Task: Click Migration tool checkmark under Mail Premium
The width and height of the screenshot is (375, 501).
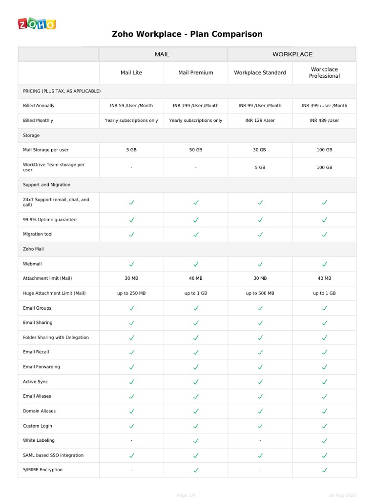Action: tap(196, 234)
